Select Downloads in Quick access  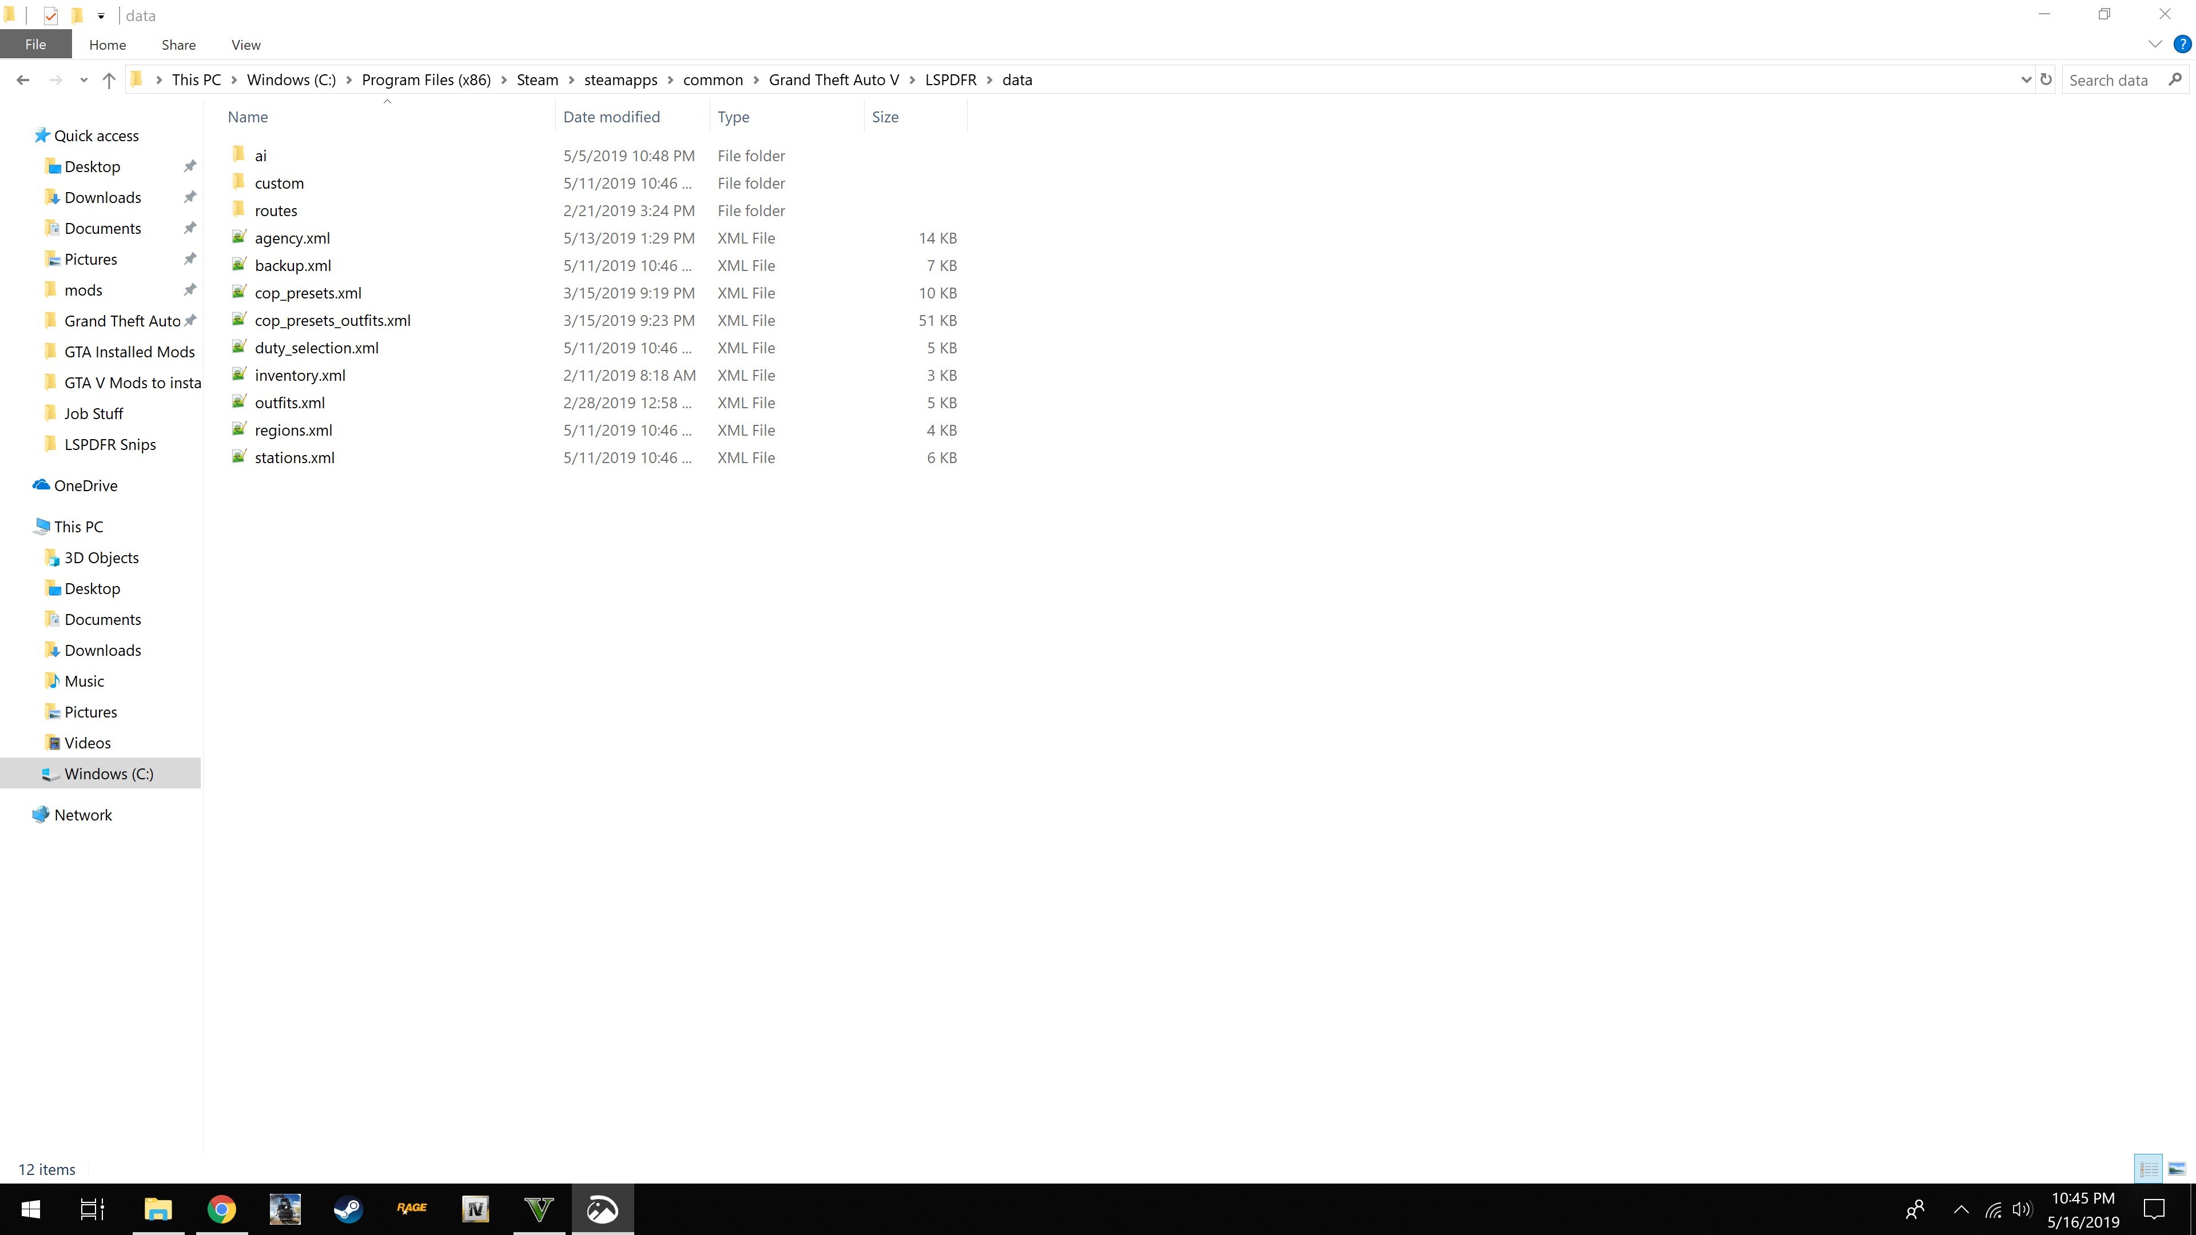(x=102, y=198)
